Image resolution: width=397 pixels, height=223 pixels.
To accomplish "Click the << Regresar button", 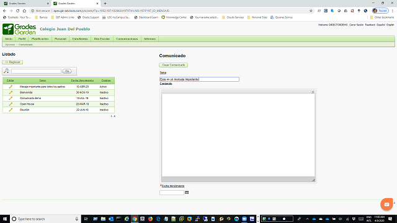I will (x=12, y=62).
